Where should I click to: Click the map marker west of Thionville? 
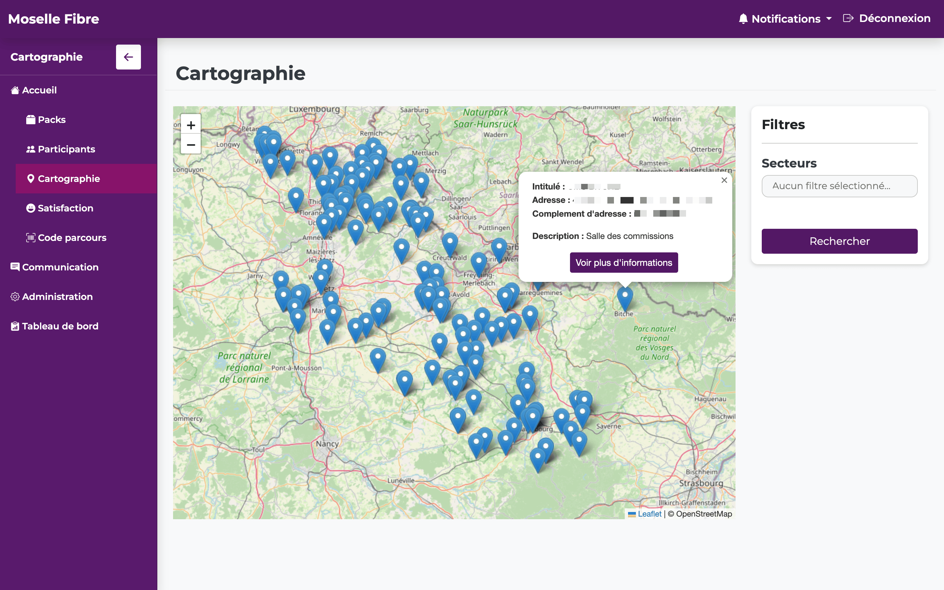click(296, 200)
